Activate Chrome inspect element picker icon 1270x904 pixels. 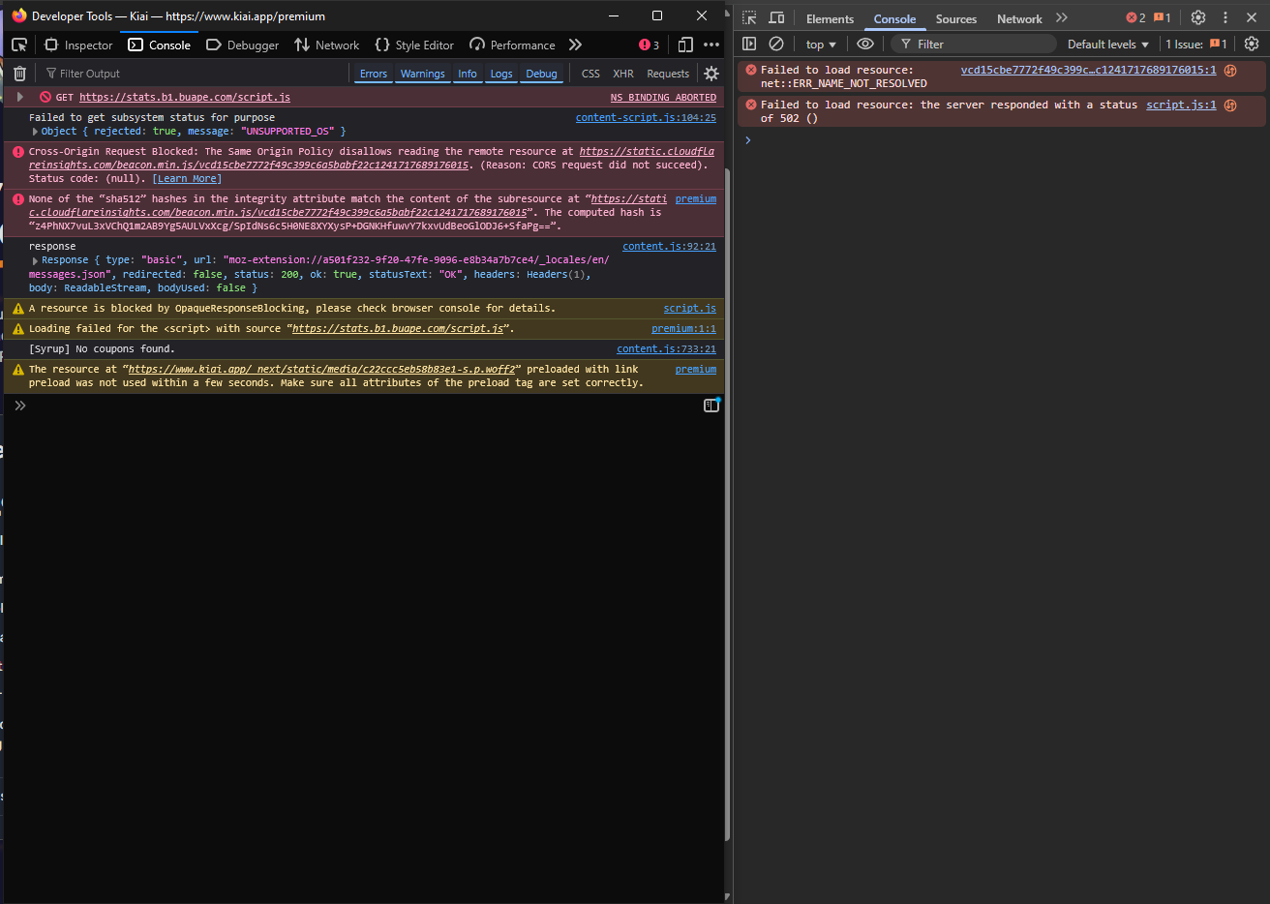(x=749, y=18)
